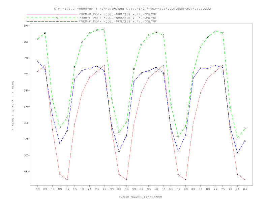267x206 pixels.
Task: Click x-axis forecast hour label 78
Action: click(230, 189)
